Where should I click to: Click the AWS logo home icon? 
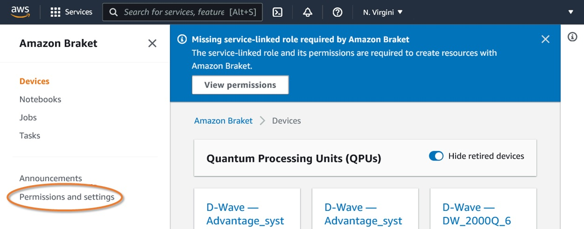[21, 12]
